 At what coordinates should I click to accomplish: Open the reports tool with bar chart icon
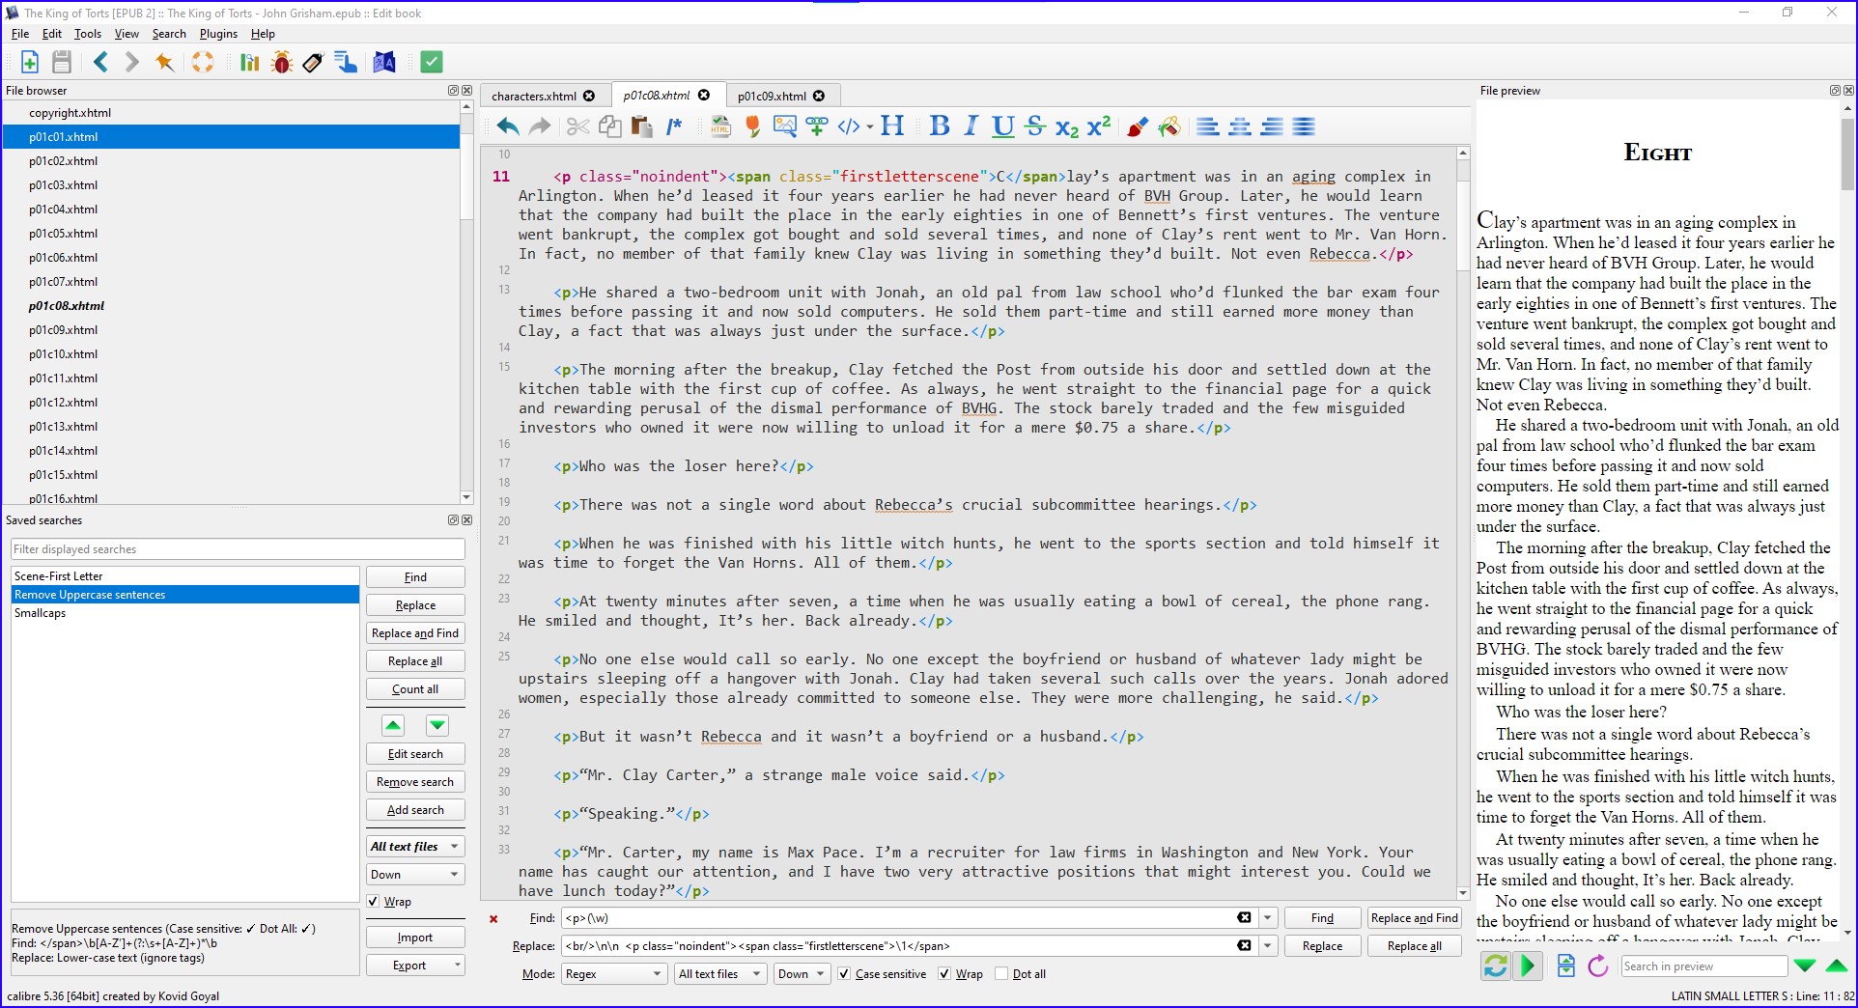250,62
